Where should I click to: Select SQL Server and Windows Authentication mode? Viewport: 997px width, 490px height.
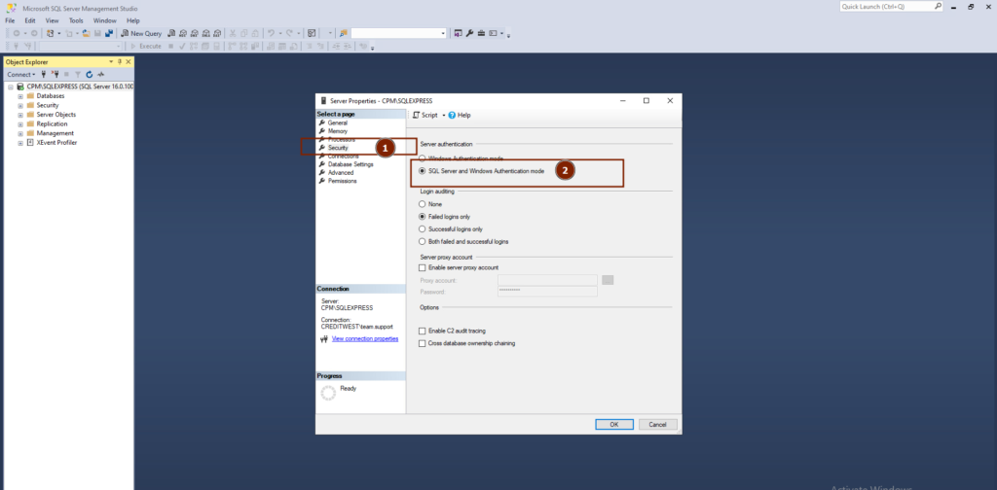(423, 171)
